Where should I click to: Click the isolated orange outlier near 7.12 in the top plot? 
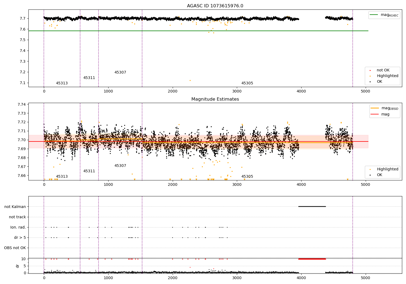pos(190,80)
